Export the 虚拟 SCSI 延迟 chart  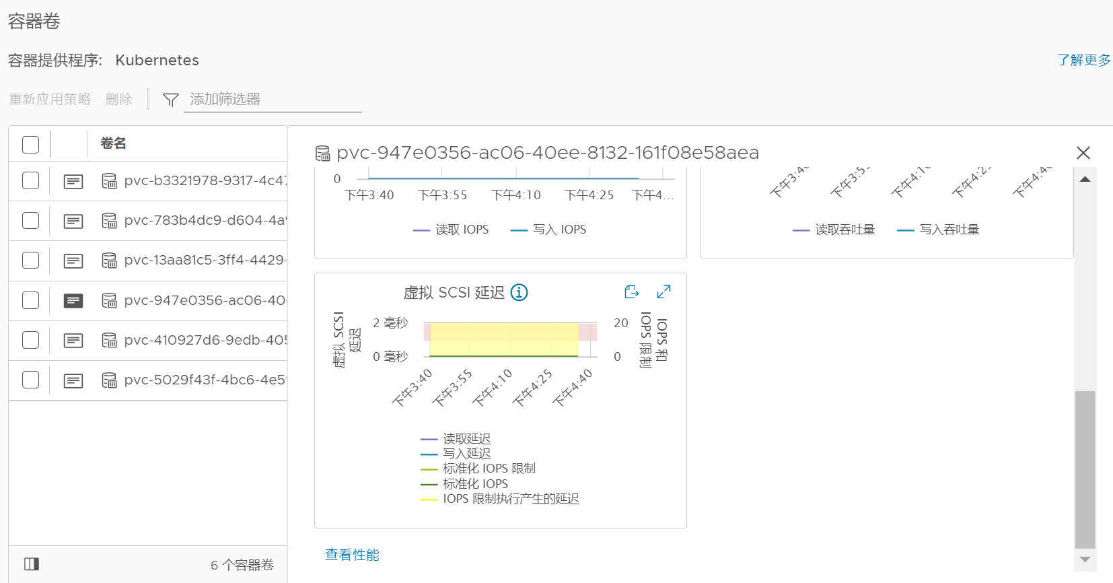tap(631, 291)
